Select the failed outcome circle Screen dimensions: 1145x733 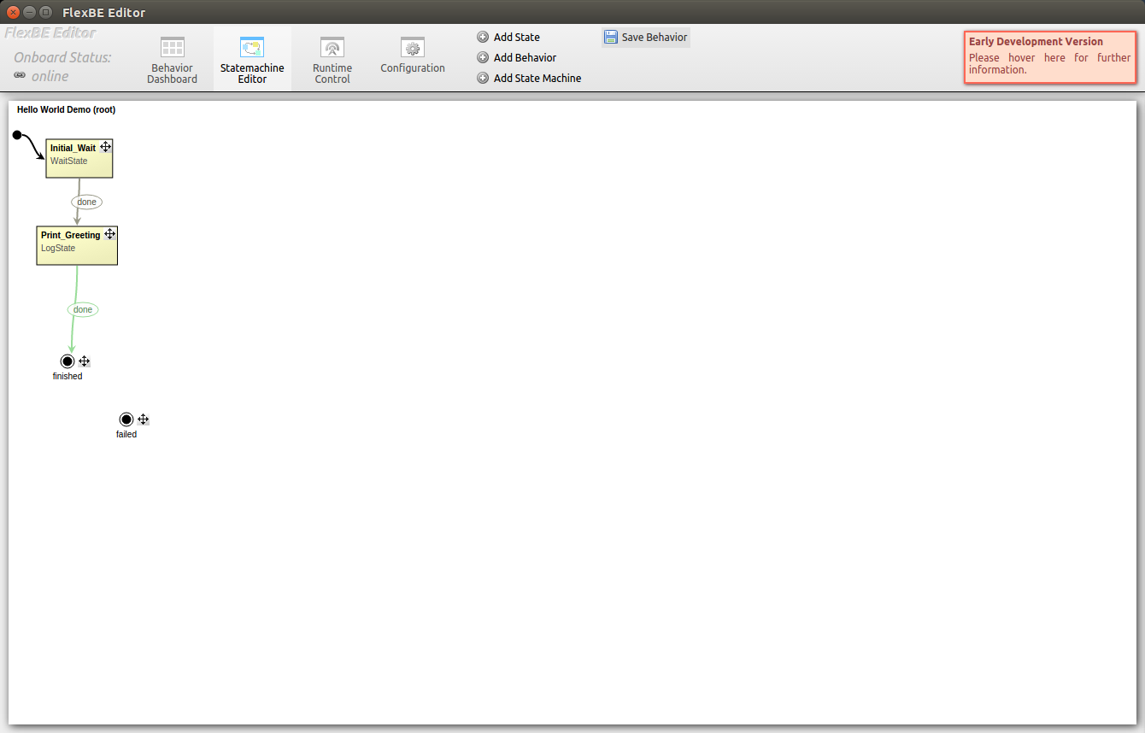(x=126, y=419)
